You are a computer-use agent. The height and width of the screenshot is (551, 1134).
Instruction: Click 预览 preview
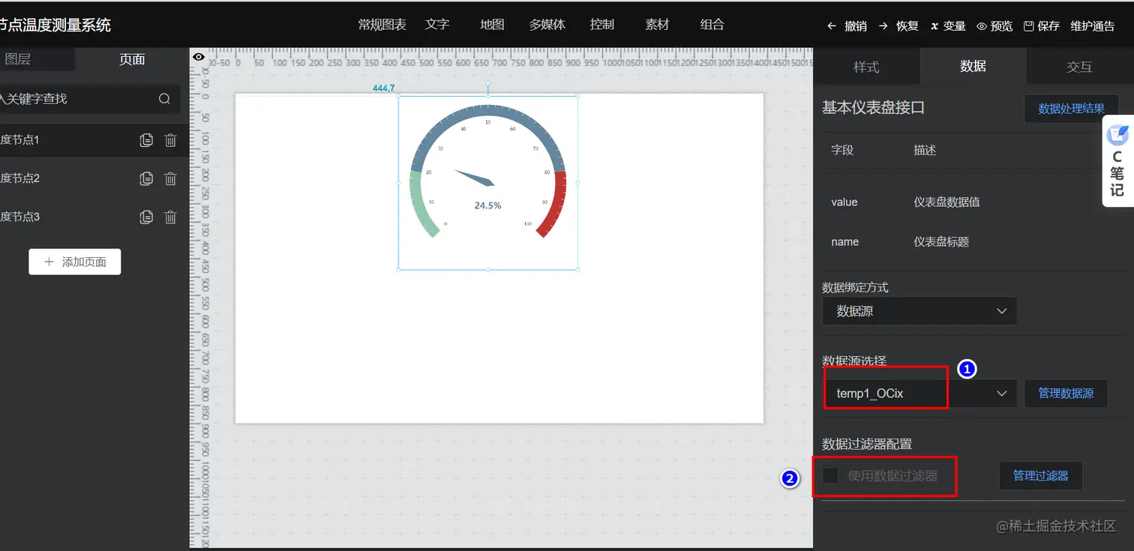click(994, 25)
